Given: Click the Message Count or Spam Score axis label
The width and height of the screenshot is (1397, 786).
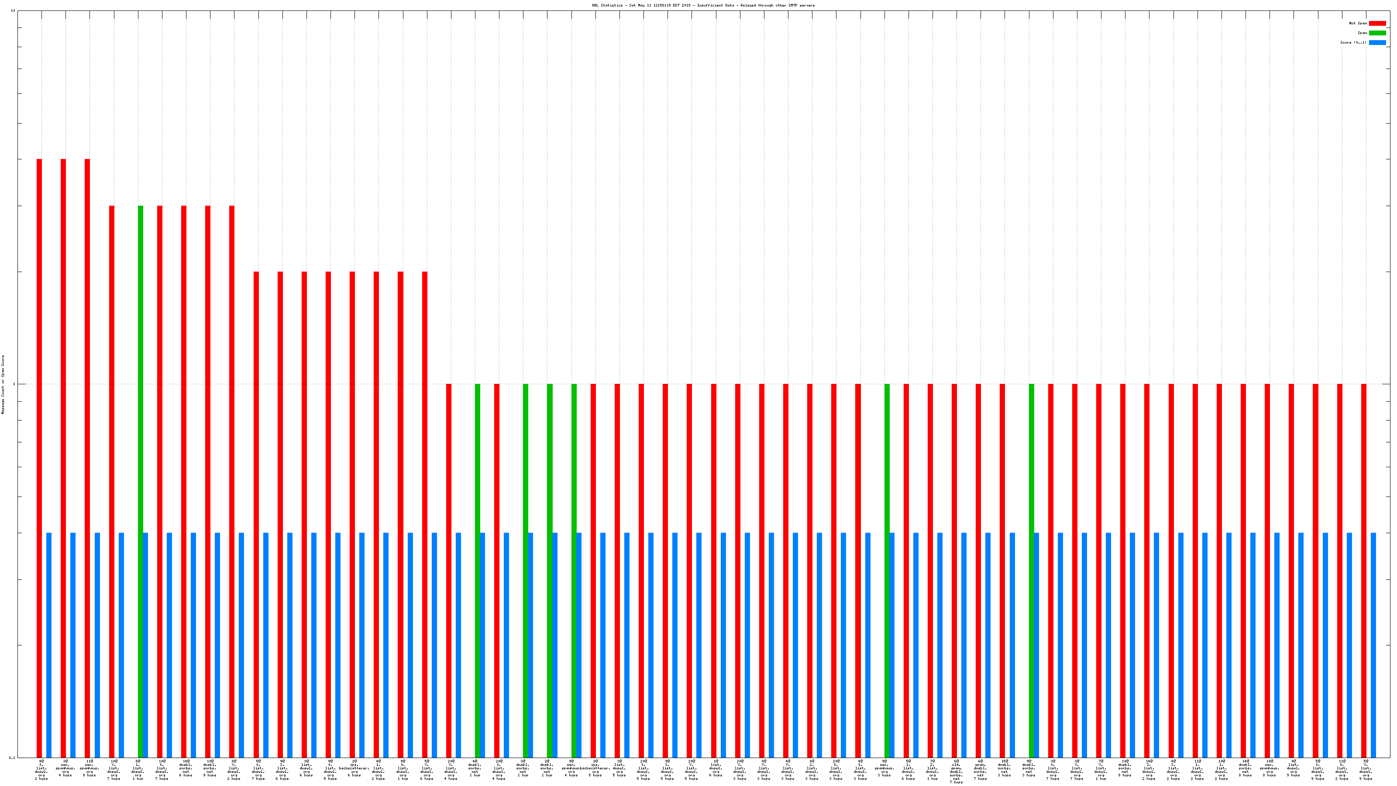Looking at the screenshot, I should point(3,385).
